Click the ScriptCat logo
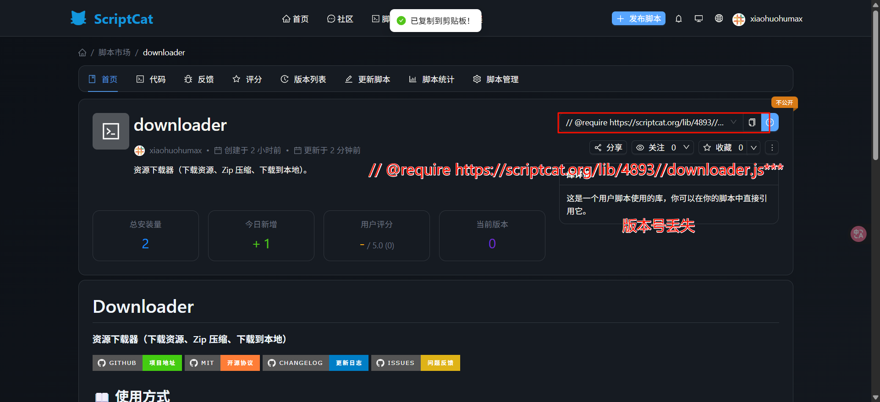This screenshot has width=880, height=402. [x=112, y=19]
